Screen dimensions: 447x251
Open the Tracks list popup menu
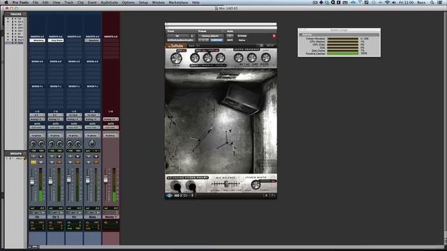(24, 14)
